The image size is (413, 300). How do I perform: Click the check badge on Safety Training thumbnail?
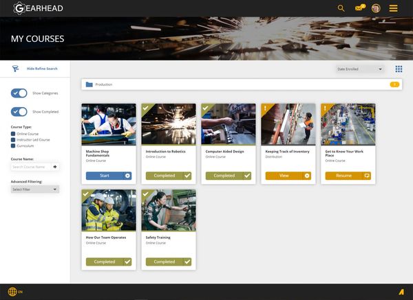click(146, 194)
